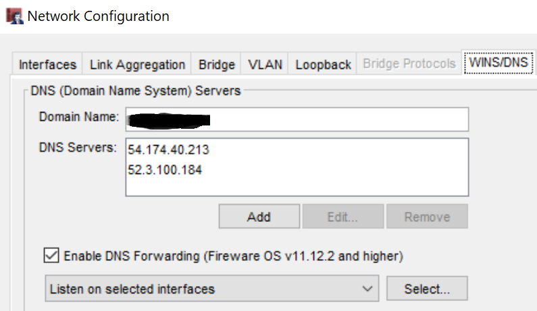The image size is (537, 311).
Task: Click the Enable DNS Forwarding label text
Action: 233,256
